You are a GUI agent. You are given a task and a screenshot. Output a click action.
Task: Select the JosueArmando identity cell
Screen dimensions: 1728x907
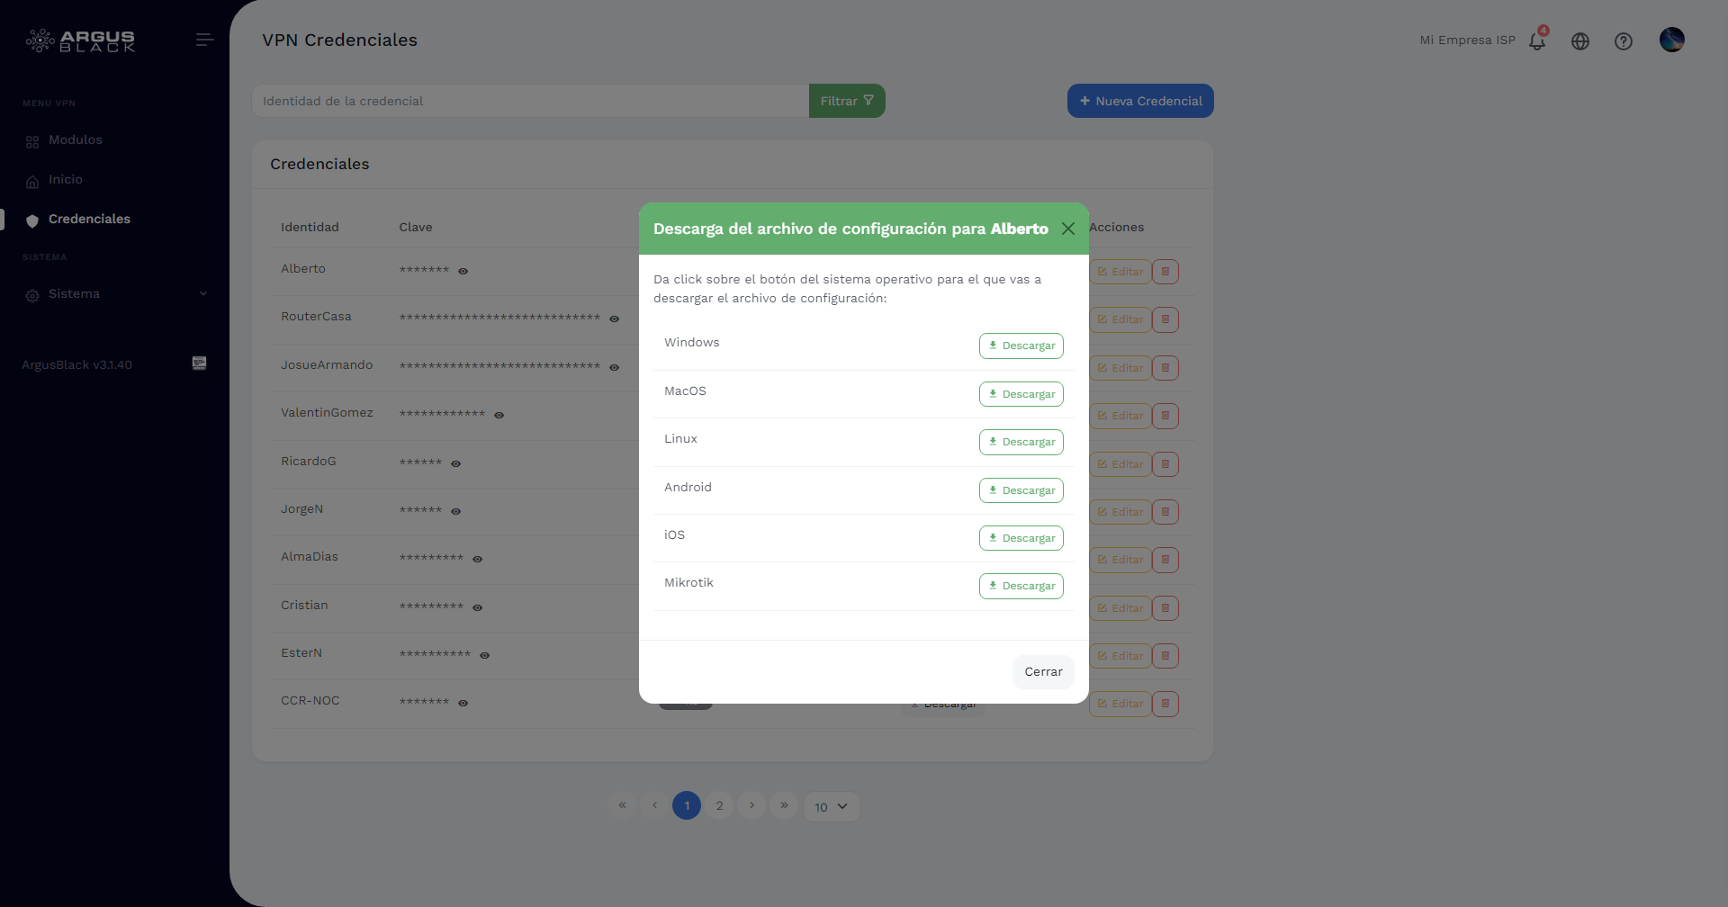pos(327,365)
